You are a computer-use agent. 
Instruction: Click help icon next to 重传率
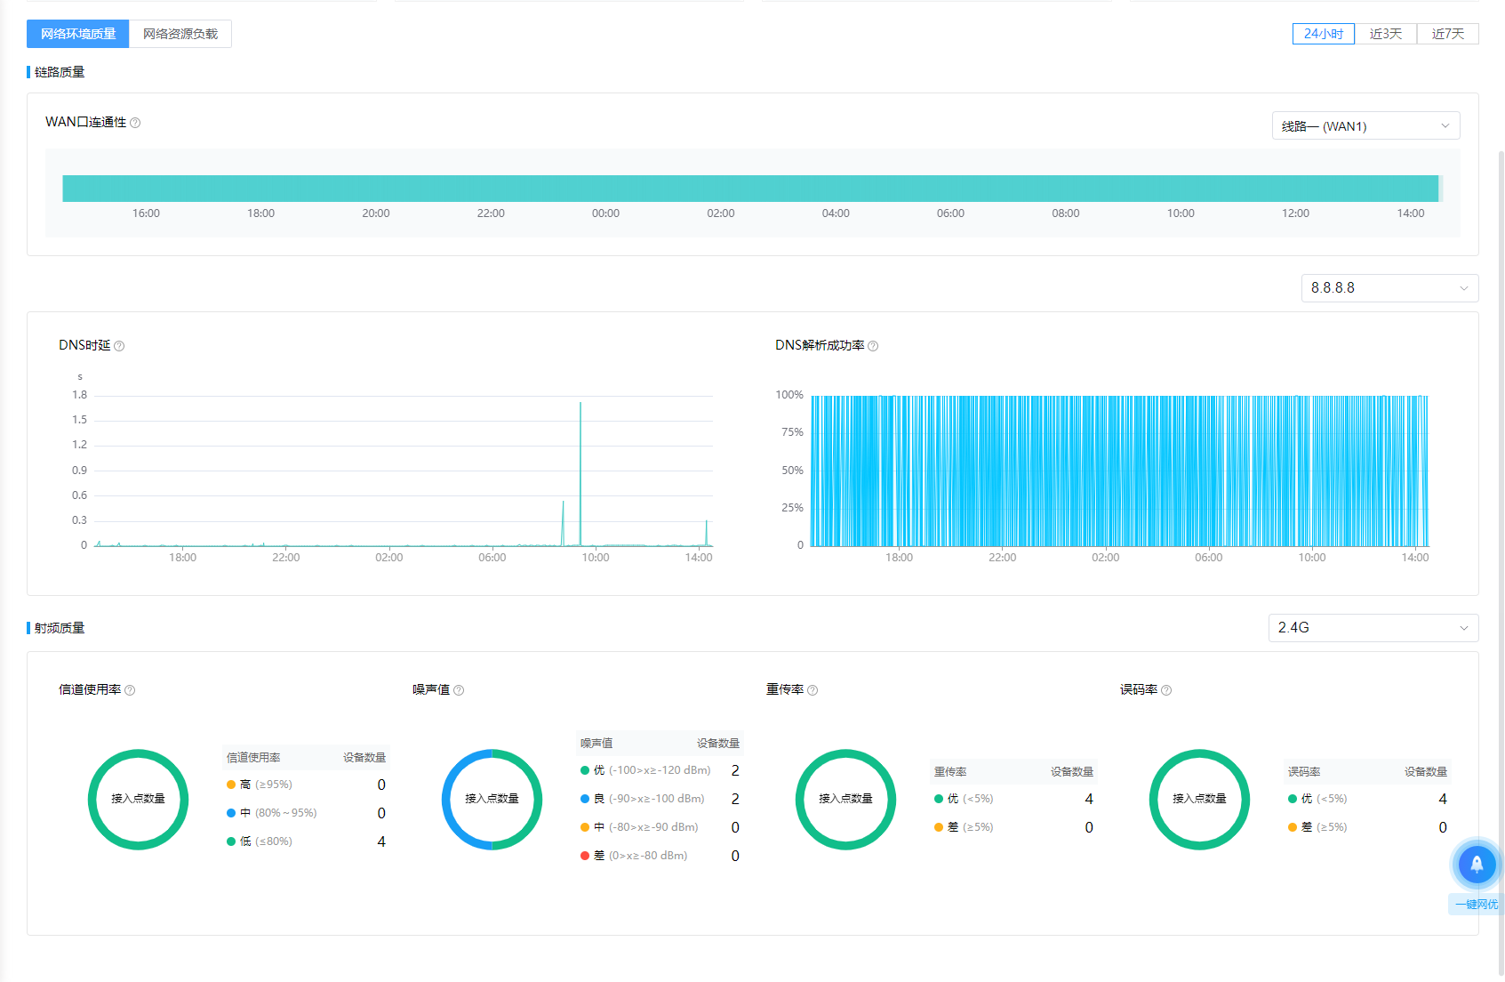coord(813,690)
